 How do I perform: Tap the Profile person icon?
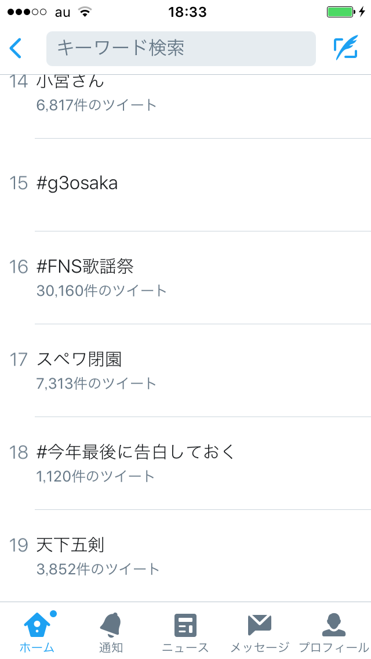coord(333,625)
